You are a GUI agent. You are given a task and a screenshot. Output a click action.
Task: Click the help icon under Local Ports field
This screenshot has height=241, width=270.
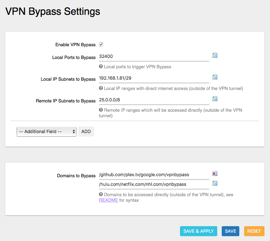point(101,67)
